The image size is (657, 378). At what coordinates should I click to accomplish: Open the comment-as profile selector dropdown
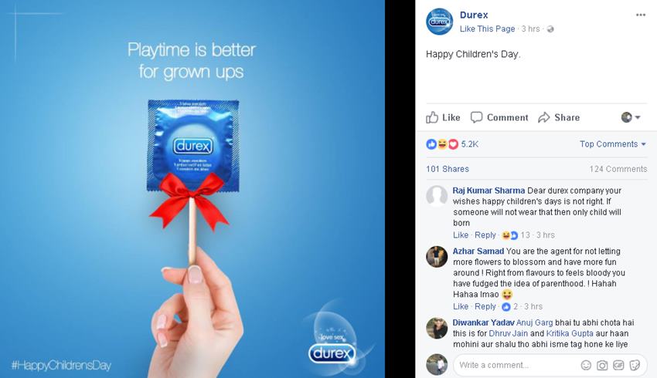point(631,117)
